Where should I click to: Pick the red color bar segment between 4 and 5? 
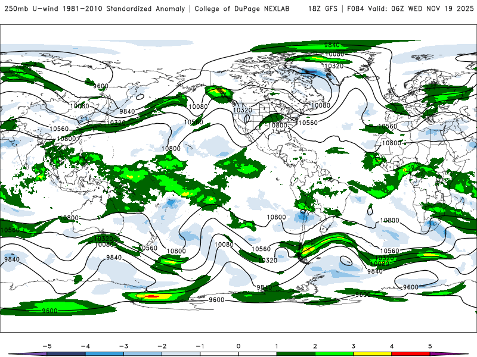(410, 354)
